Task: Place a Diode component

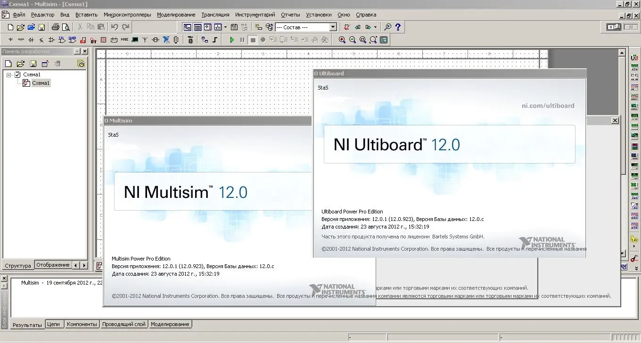Action: (31, 40)
